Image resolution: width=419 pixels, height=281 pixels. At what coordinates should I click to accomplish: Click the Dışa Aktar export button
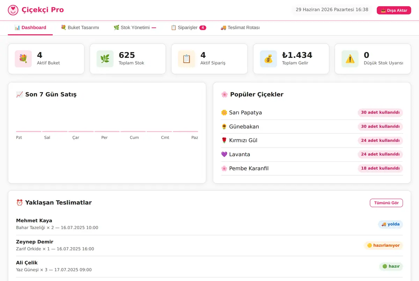[394, 10]
